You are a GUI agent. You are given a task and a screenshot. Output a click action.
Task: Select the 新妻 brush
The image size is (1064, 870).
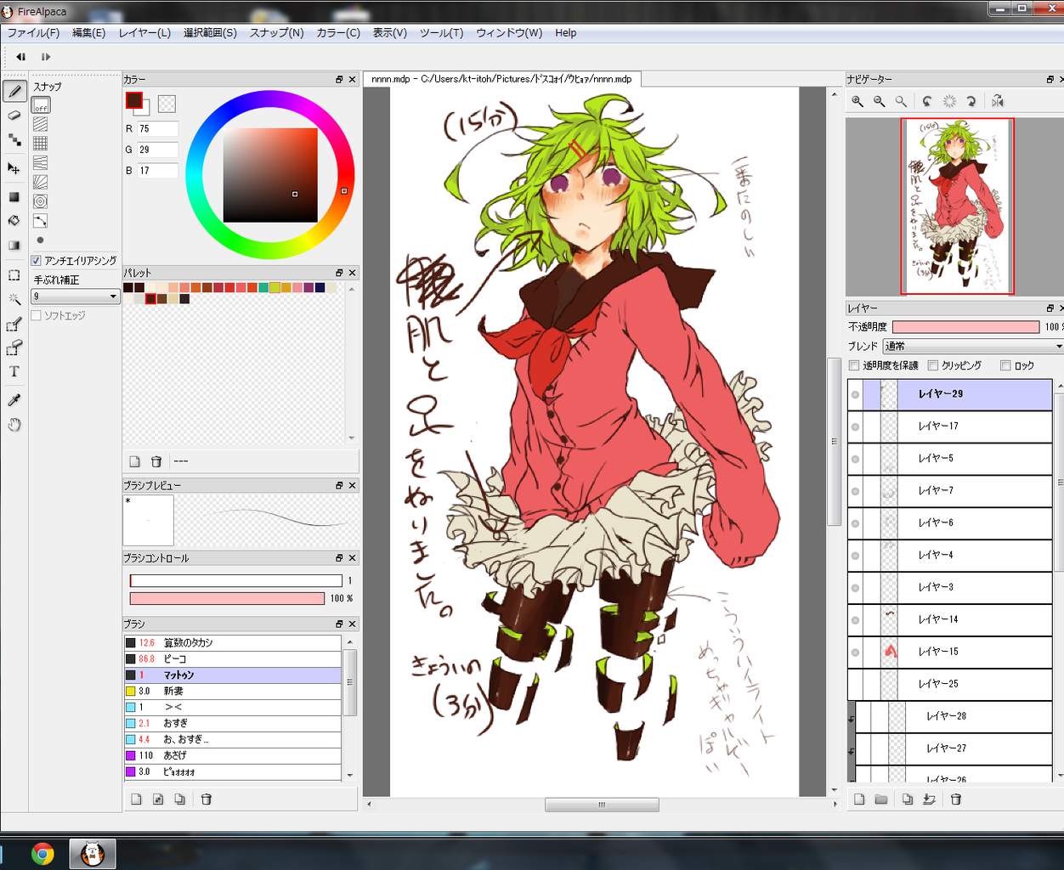click(x=233, y=692)
